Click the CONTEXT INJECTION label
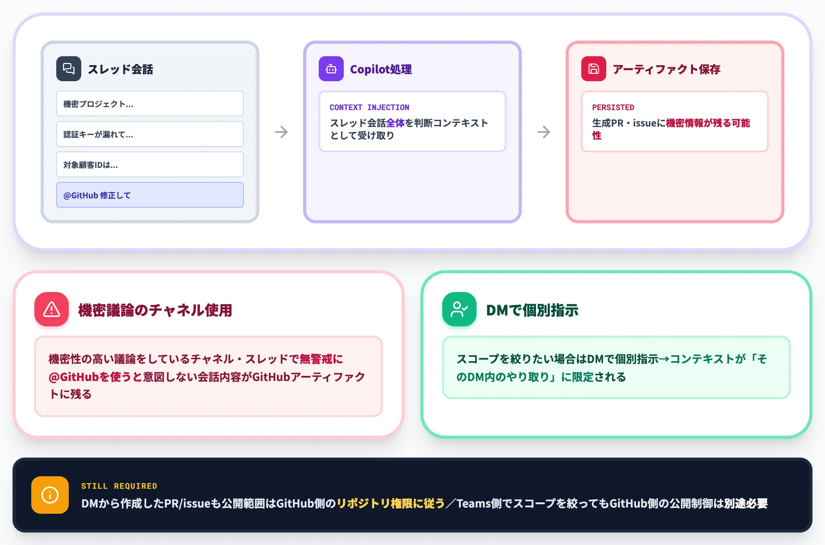Screen dimensions: 825x545 coord(369,107)
